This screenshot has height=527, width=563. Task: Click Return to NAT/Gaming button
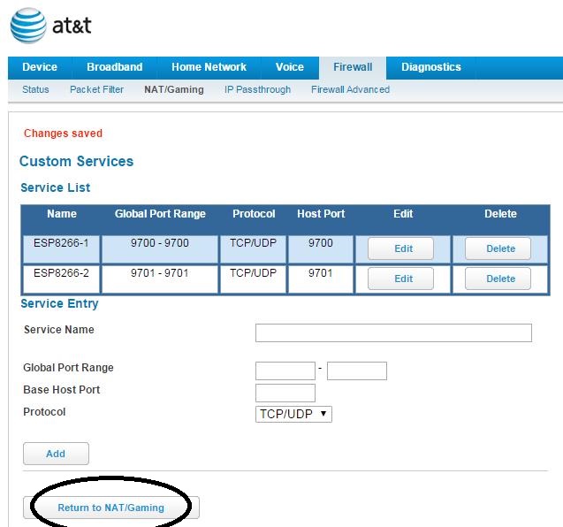pos(111,508)
